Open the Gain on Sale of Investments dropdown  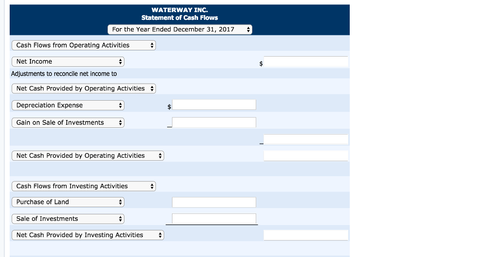tap(68, 123)
